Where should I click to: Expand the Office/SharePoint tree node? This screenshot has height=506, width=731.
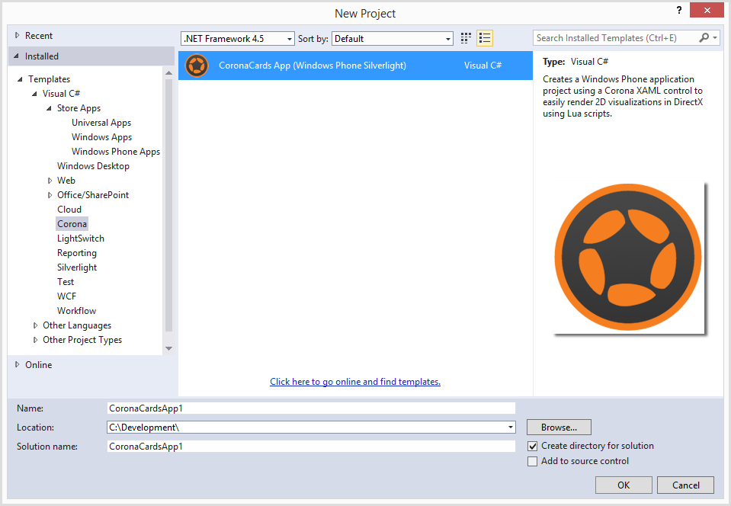click(50, 195)
